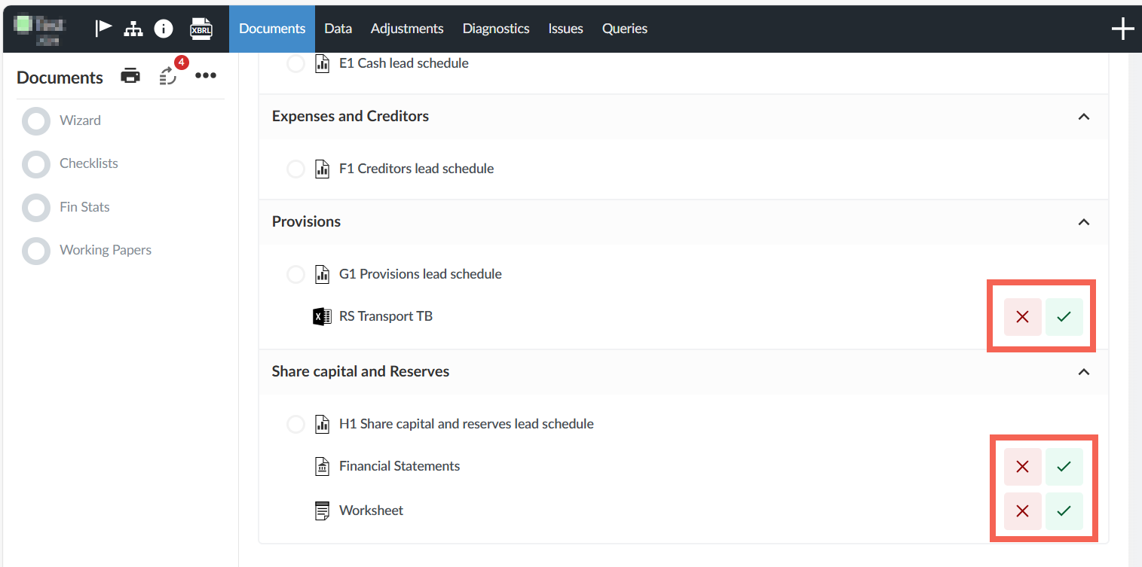Screen dimensions: 1142x567
Task: Open the XBRL document icon
Action: tap(201, 29)
